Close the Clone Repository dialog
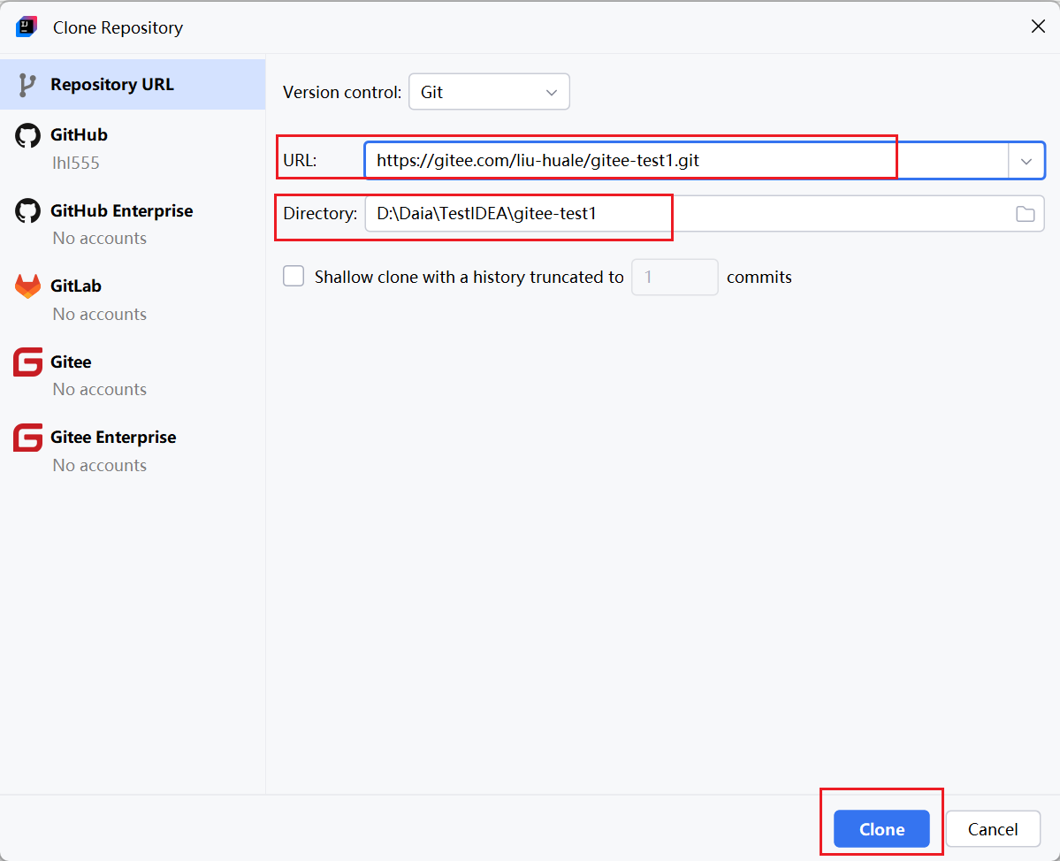 1038,27
